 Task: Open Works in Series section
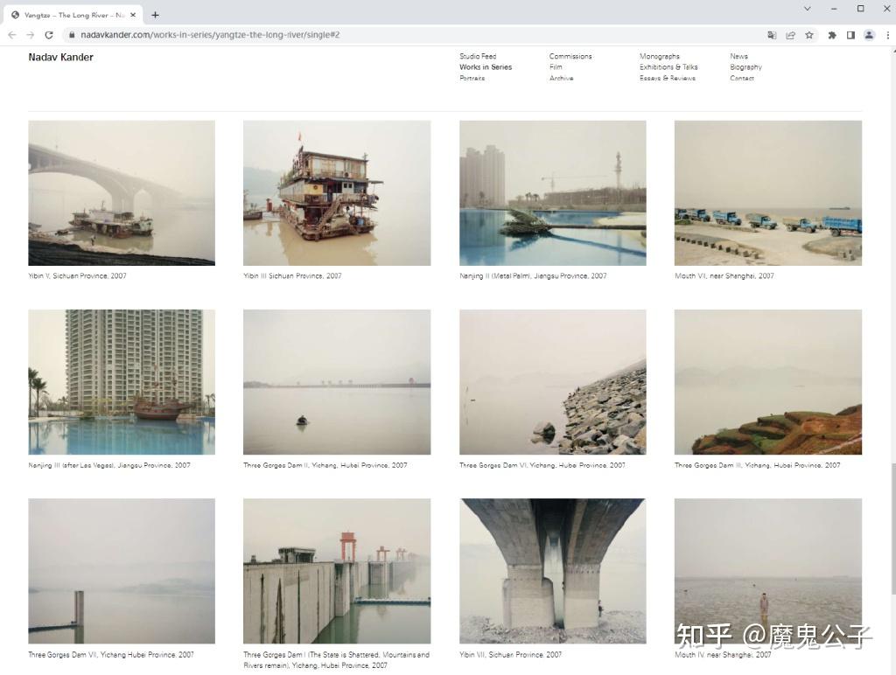tap(486, 66)
